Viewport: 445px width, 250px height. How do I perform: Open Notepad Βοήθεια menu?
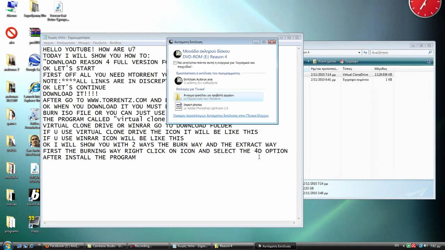tap(115, 43)
